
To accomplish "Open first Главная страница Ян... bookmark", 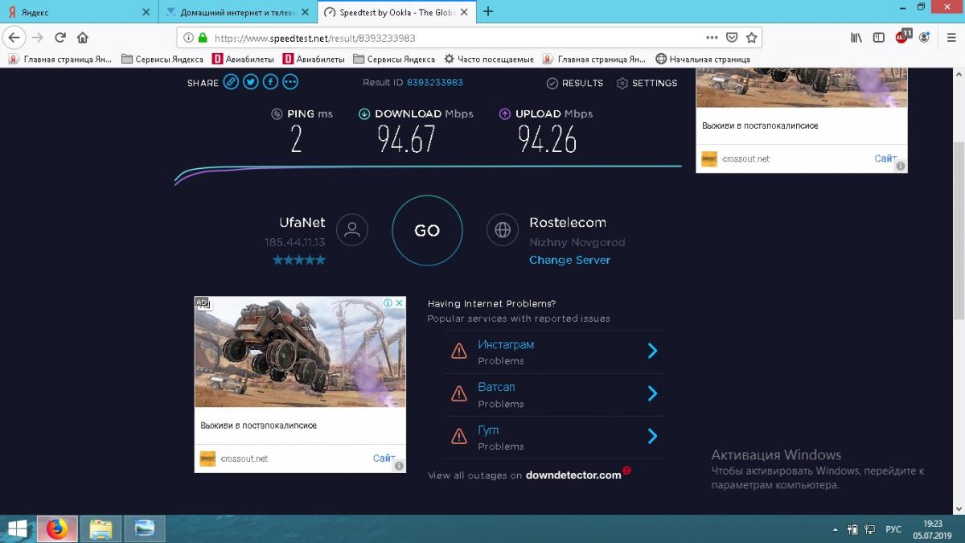I will pos(60,59).
